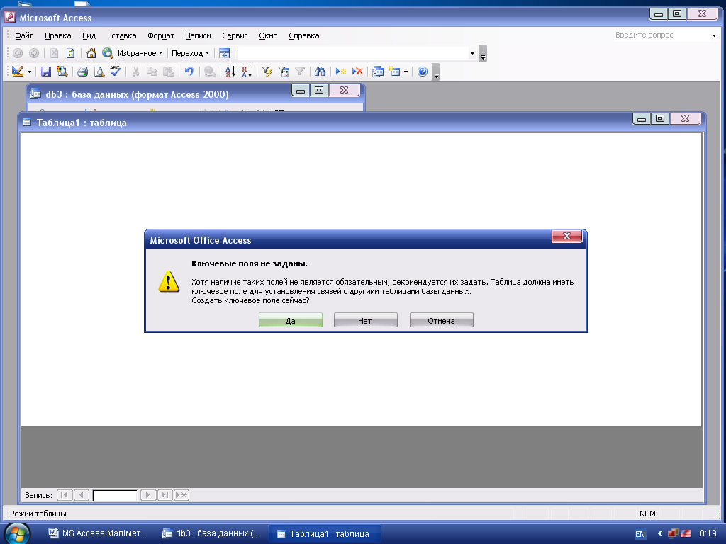
Task: Click the Insert Hyperlink icon
Action: [210, 72]
